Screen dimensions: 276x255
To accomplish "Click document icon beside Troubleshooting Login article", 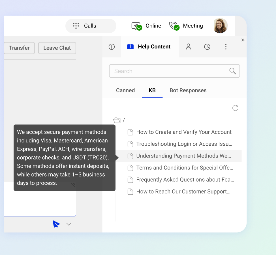I will [130, 144].
